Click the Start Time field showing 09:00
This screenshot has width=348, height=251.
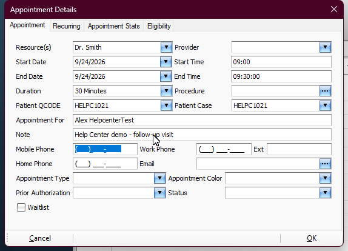281,62
